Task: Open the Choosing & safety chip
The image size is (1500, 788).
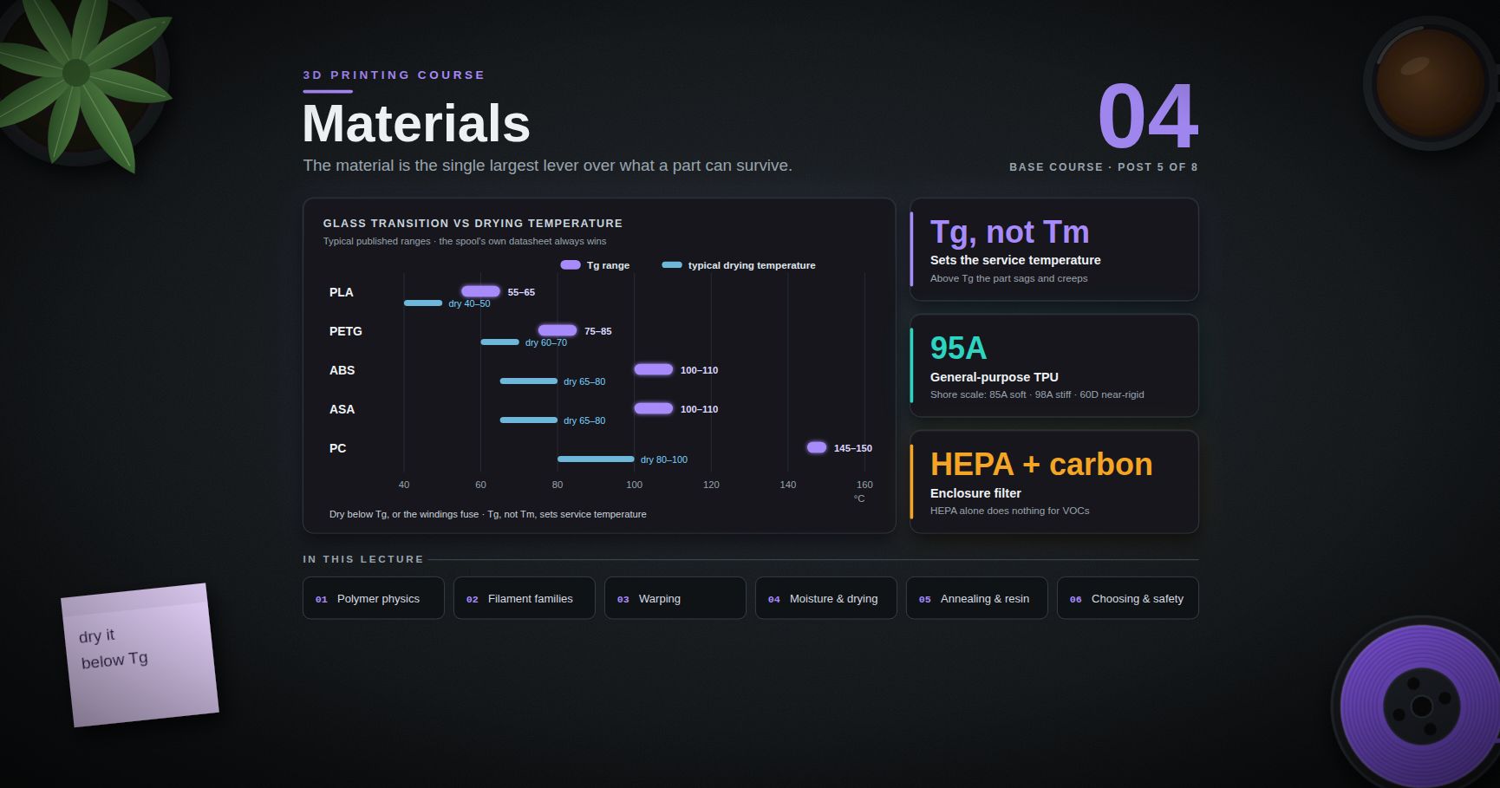Action: point(1127,598)
